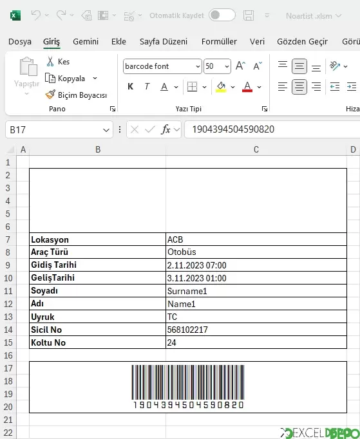
Task: Click Kopyala to copy selection
Action: 66,79
